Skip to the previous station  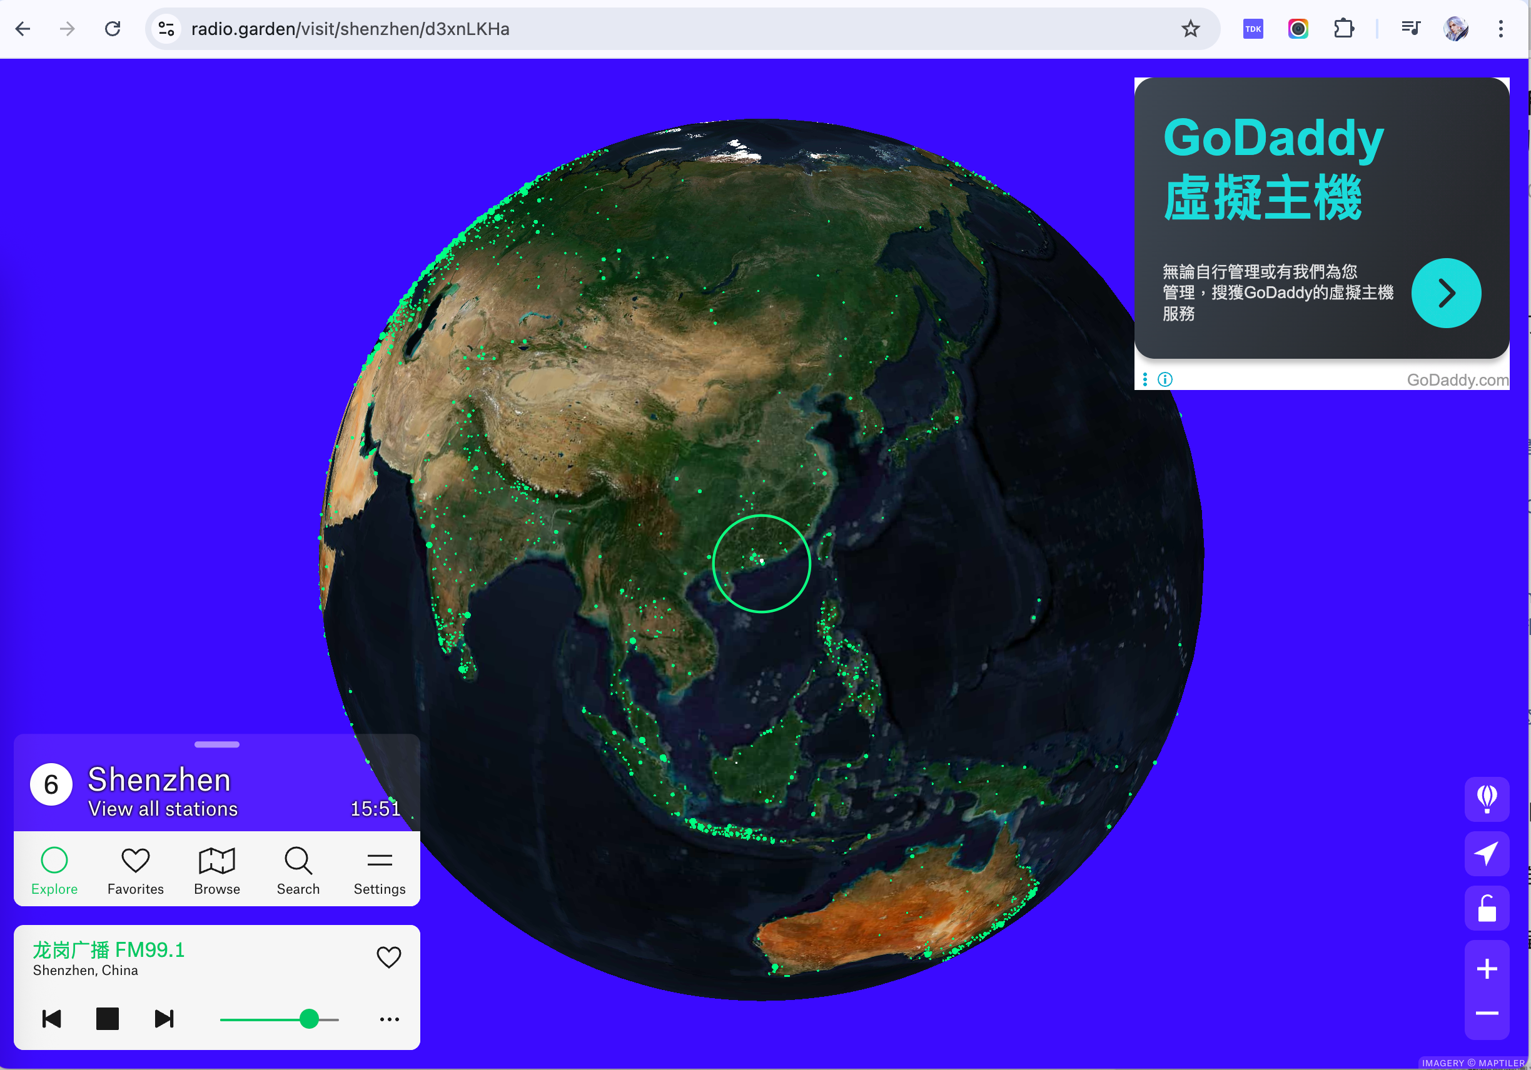pos(51,1019)
